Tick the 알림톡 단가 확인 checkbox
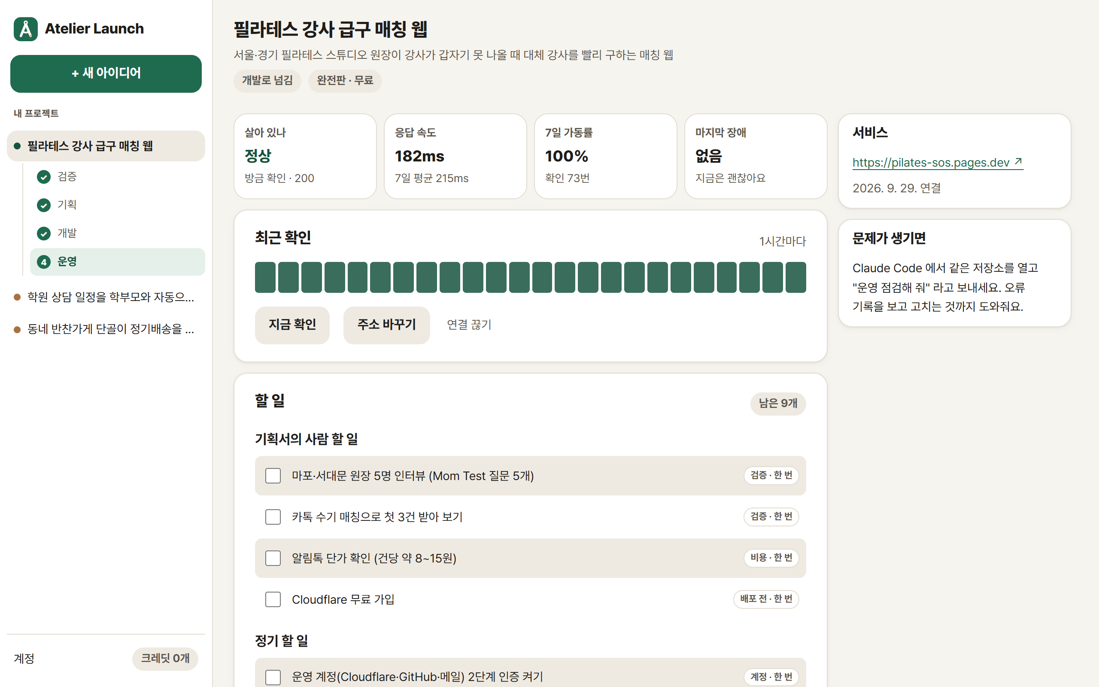Image resolution: width=1099 pixels, height=687 pixels. [x=273, y=558]
